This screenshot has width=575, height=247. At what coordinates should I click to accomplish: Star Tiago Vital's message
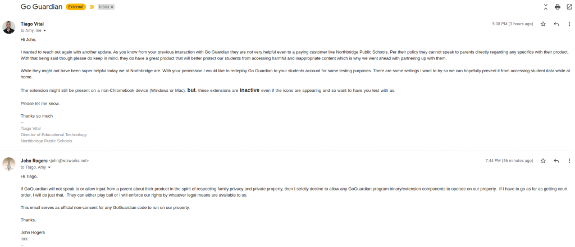[543, 24]
